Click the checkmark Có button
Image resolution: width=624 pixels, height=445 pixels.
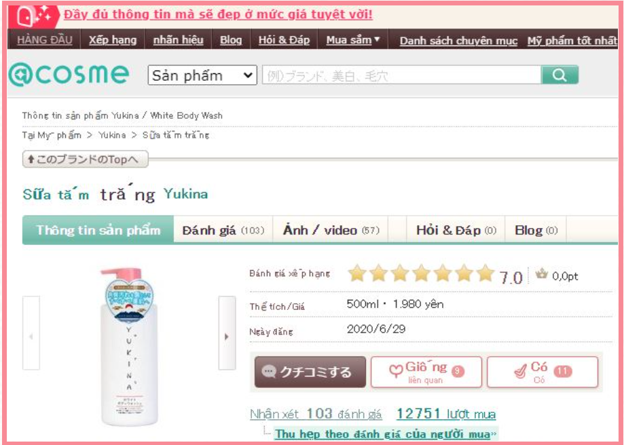543,372
